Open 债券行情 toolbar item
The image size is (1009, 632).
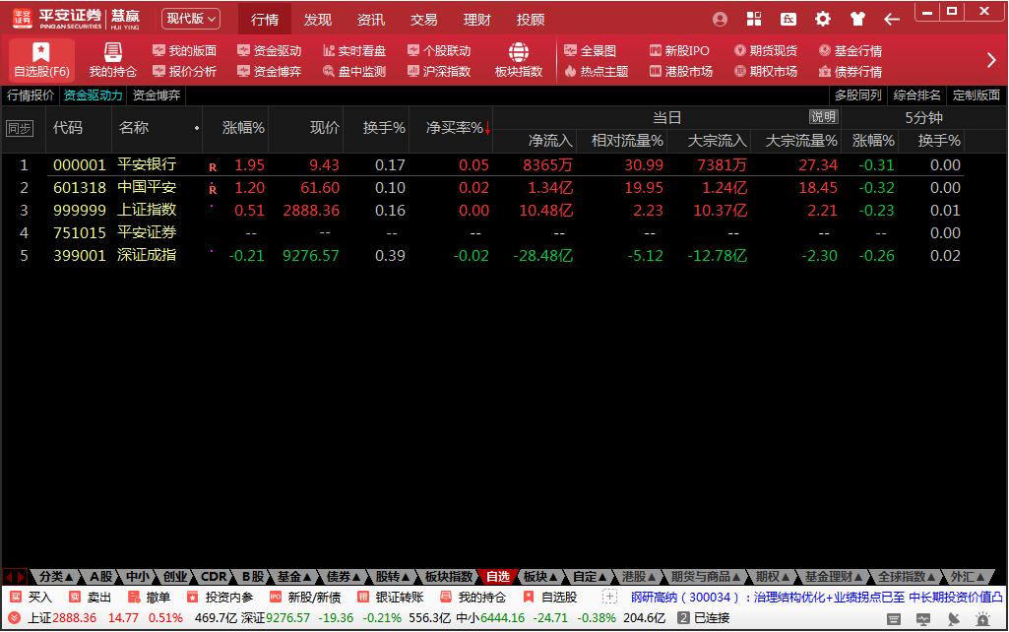(851, 72)
